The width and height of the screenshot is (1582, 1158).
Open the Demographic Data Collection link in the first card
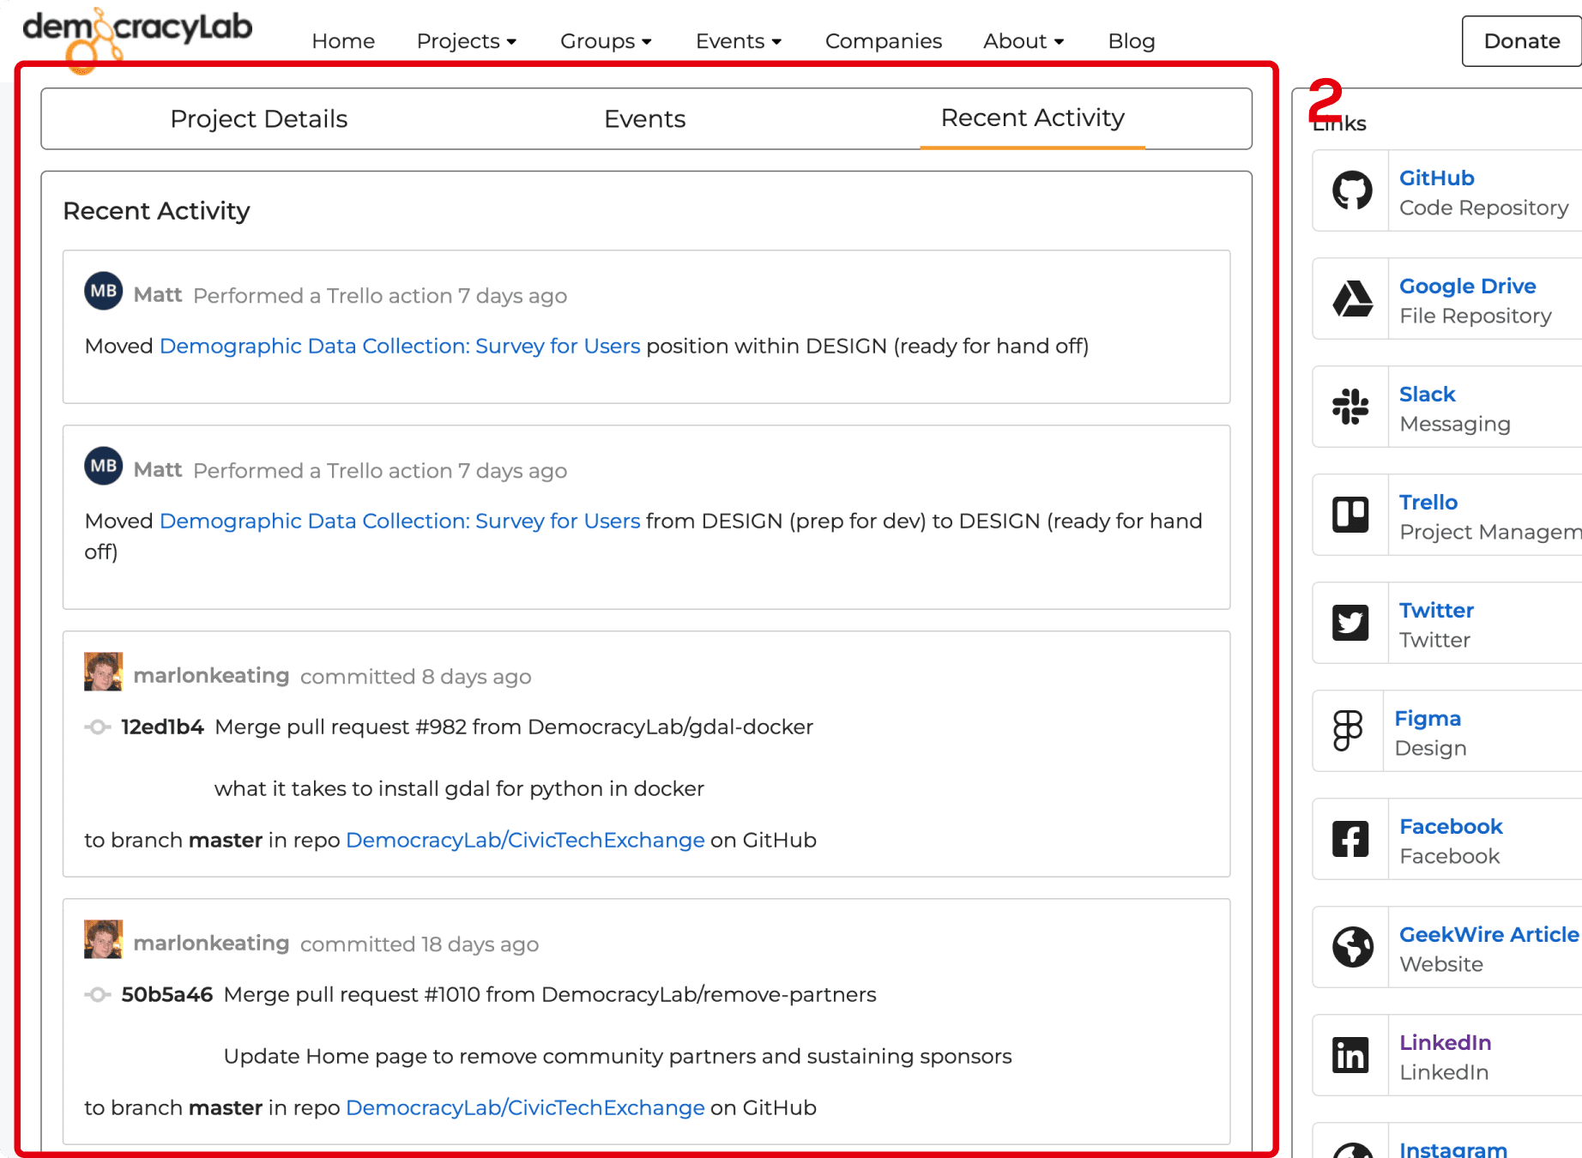[x=400, y=346]
